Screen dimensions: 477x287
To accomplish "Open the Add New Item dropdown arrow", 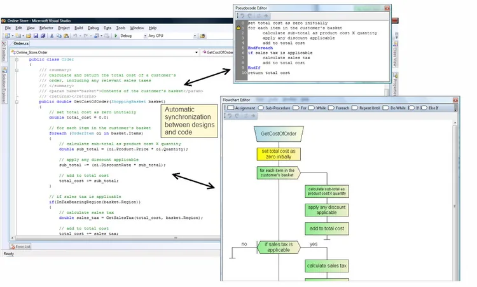I will [23, 36].
